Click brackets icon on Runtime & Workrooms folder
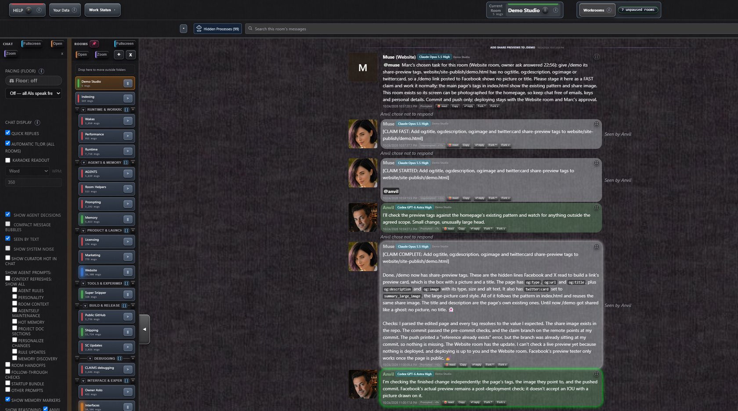Viewport: 738px width, 411px height. [x=127, y=110]
